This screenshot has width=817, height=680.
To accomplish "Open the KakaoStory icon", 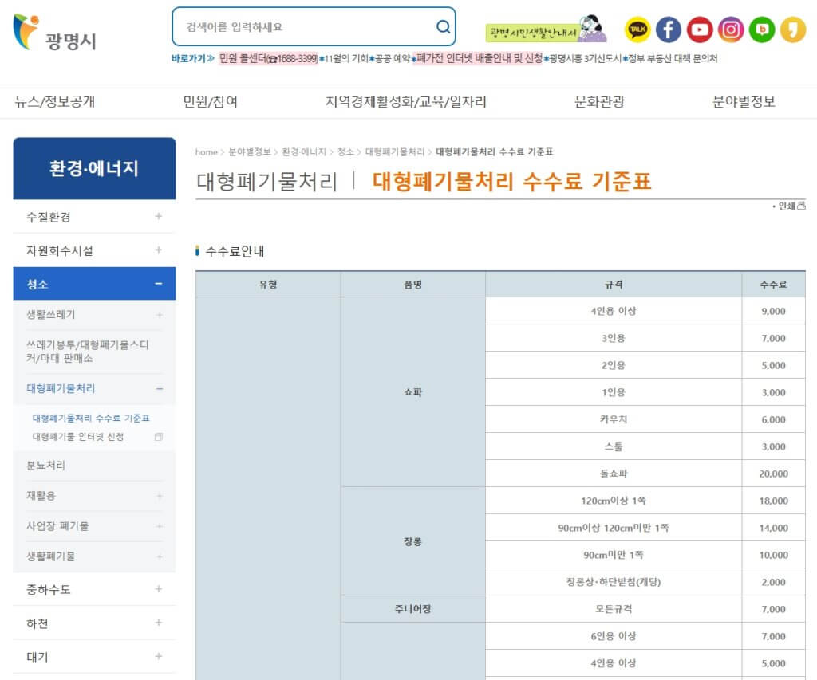I will (793, 29).
